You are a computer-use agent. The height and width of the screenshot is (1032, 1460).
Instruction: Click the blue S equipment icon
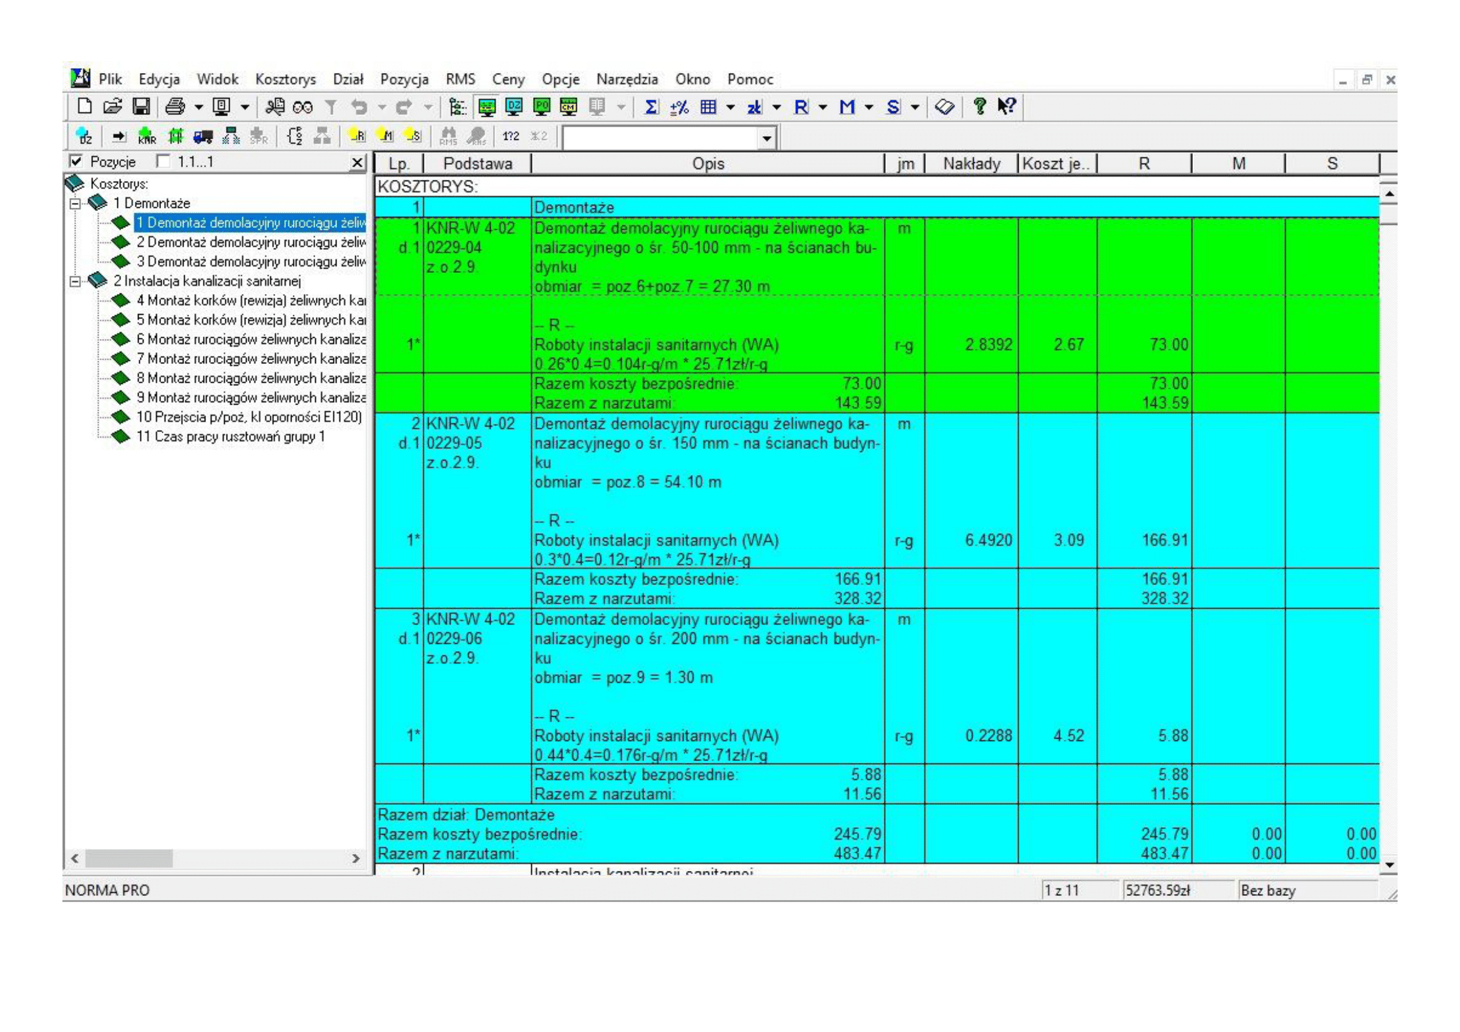click(x=893, y=107)
